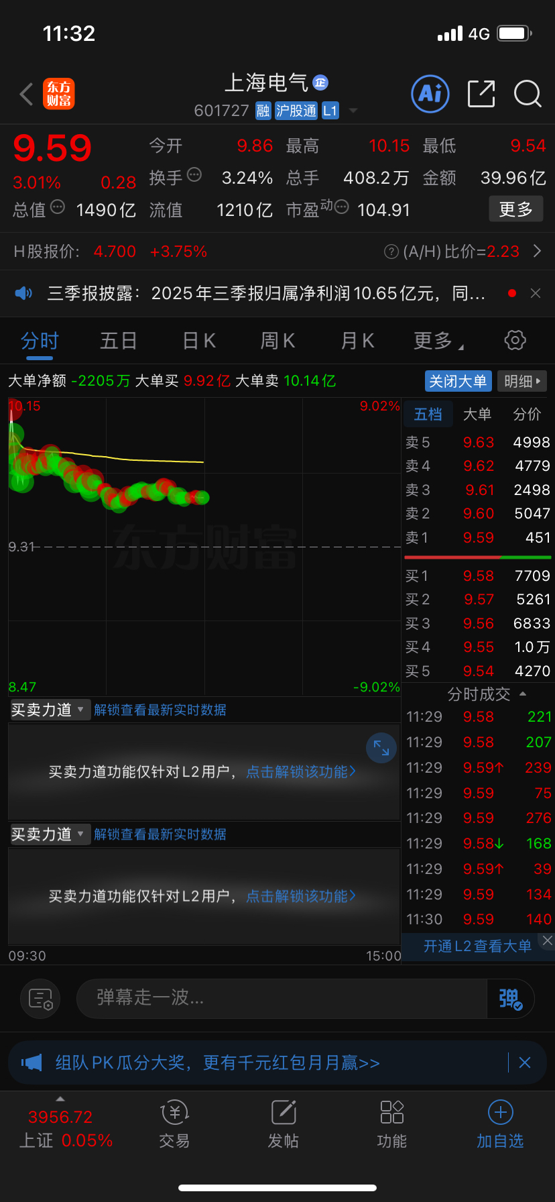The image size is (555, 1202).
Task: Select the 买1 9.58 order row
Action: pos(478,576)
